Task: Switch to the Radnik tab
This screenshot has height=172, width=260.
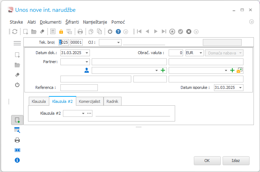Action: tap(113, 101)
